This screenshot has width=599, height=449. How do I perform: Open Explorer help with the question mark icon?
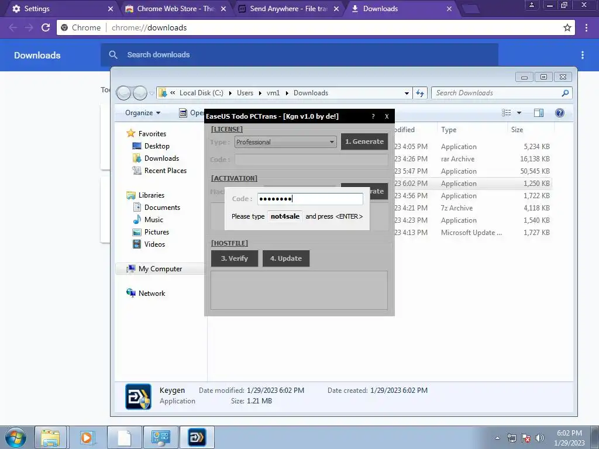coord(560,113)
